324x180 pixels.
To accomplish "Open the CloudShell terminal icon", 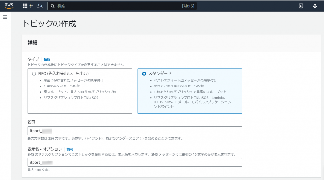I will coord(301,6).
